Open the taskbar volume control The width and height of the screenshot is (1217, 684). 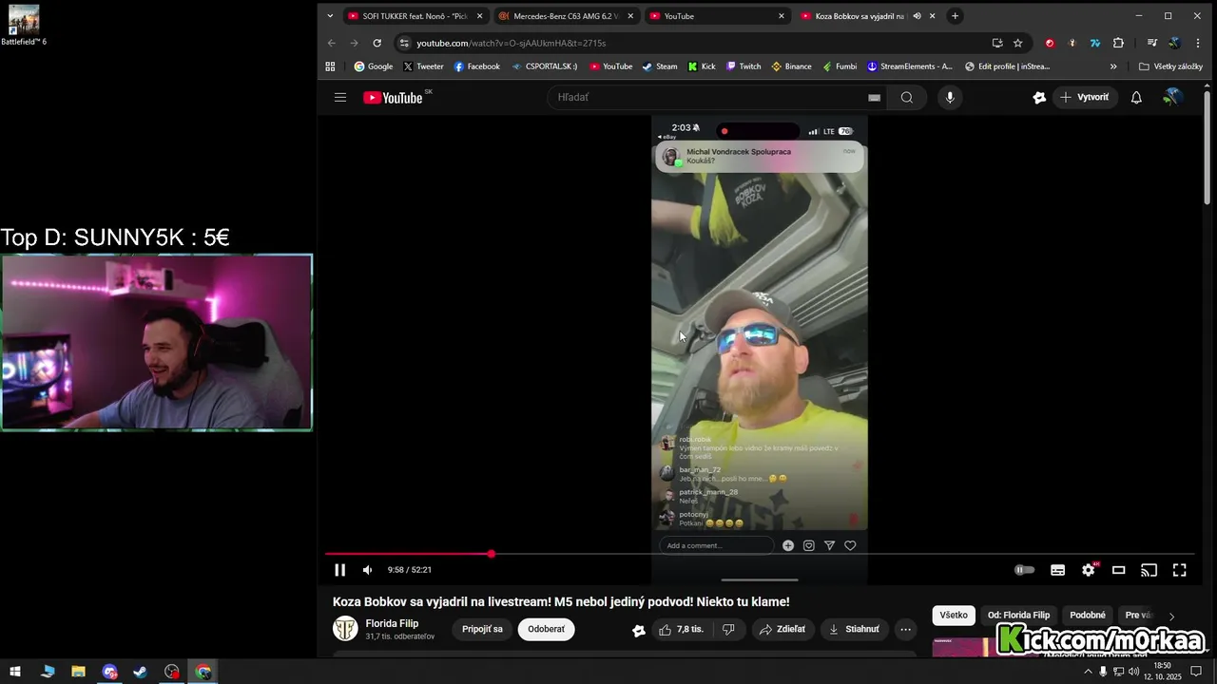coord(1134,672)
